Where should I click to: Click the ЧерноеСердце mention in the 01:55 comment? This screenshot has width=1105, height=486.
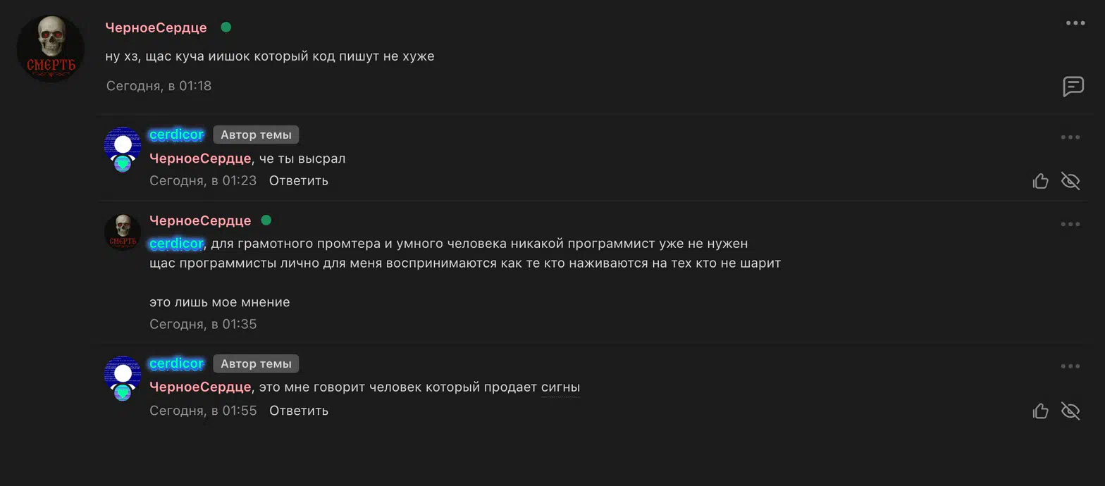(200, 387)
